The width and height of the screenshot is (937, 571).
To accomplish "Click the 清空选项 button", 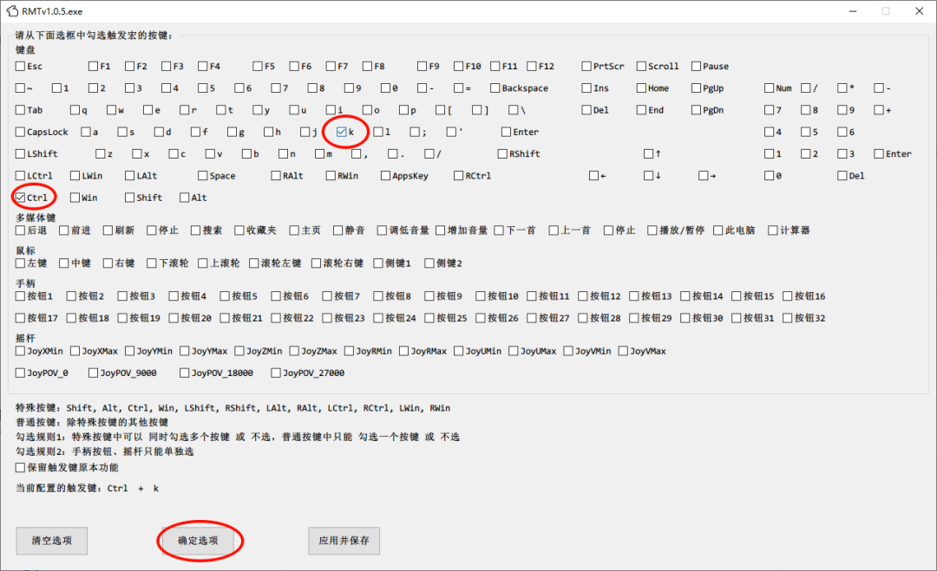I will [51, 541].
